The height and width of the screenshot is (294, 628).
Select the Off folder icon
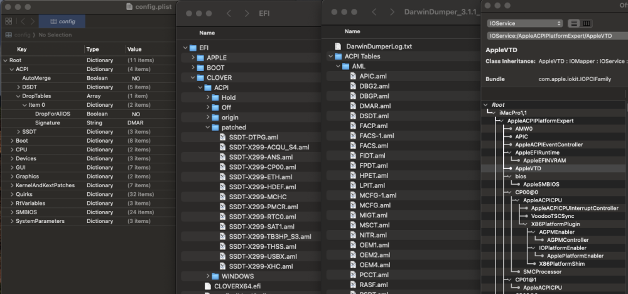[215, 107]
